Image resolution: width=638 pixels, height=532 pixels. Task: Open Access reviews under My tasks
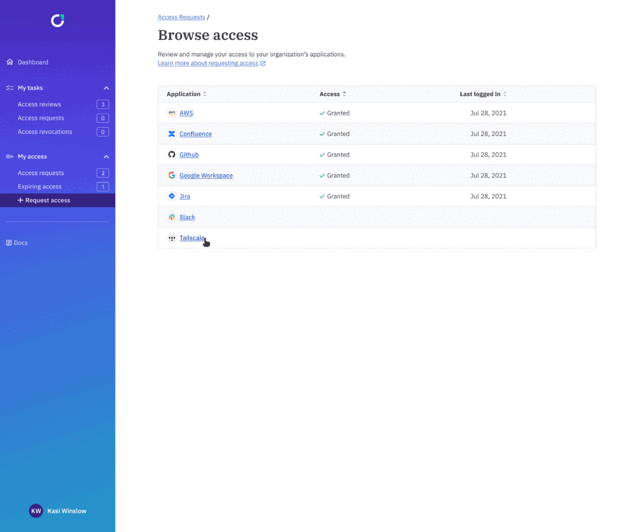point(39,104)
